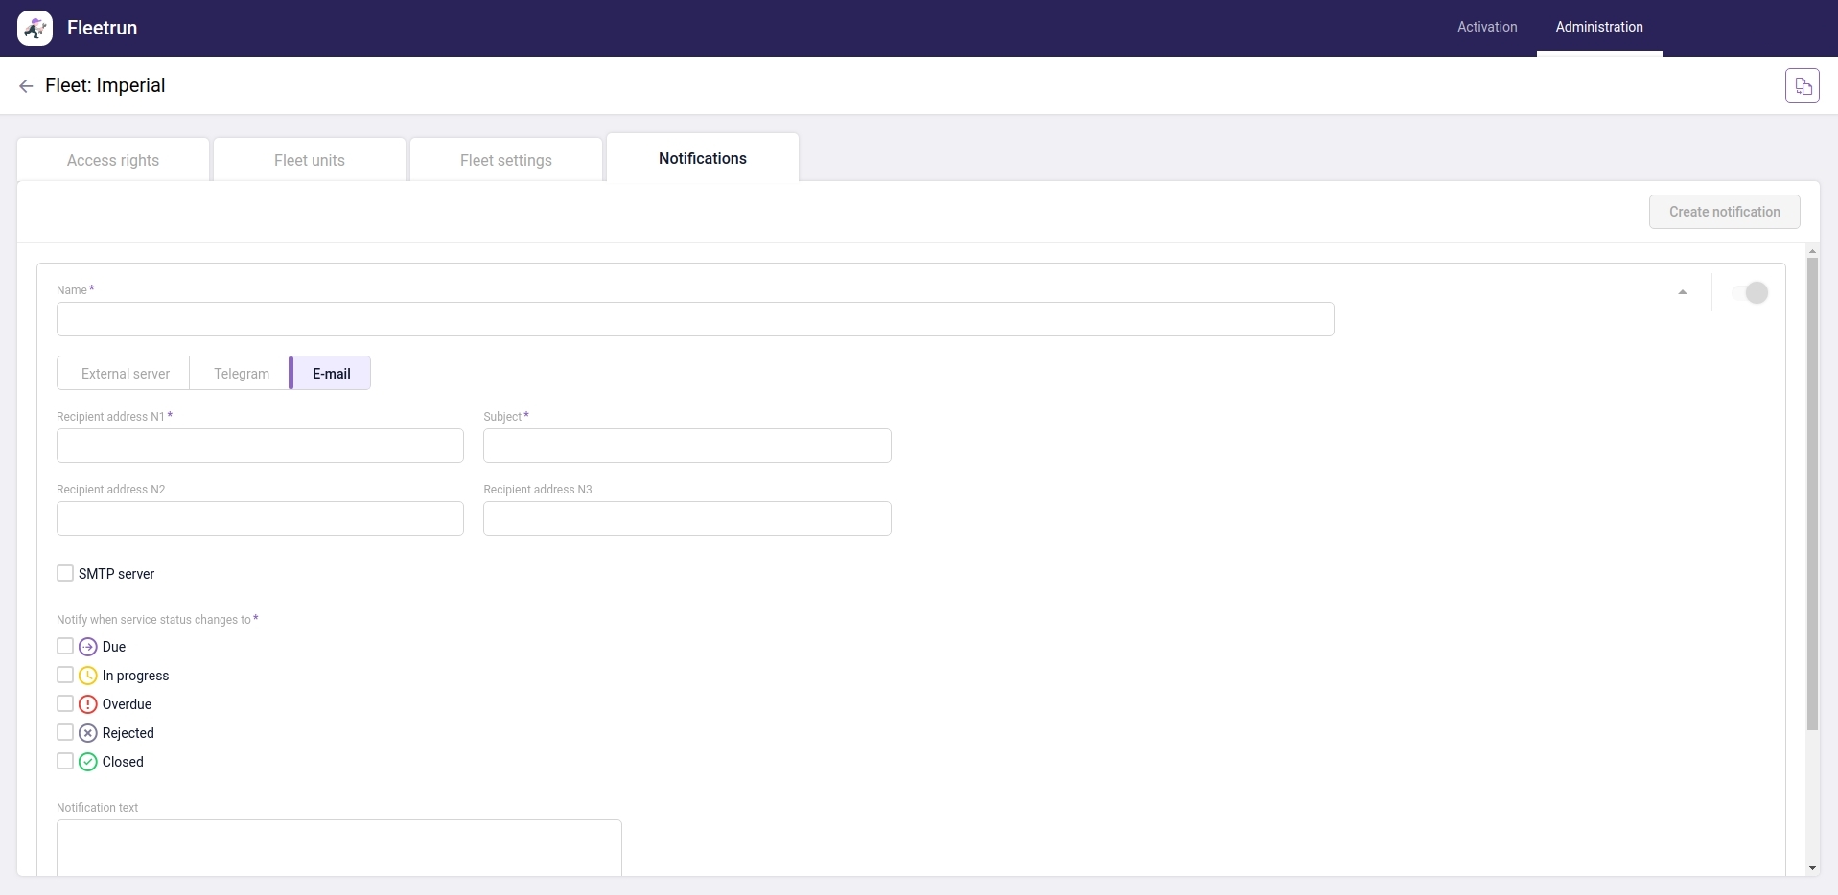Check the Overdue status checkbox

point(64,702)
